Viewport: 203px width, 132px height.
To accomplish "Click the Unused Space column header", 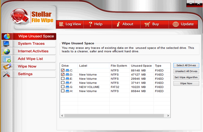I will [141, 66].
